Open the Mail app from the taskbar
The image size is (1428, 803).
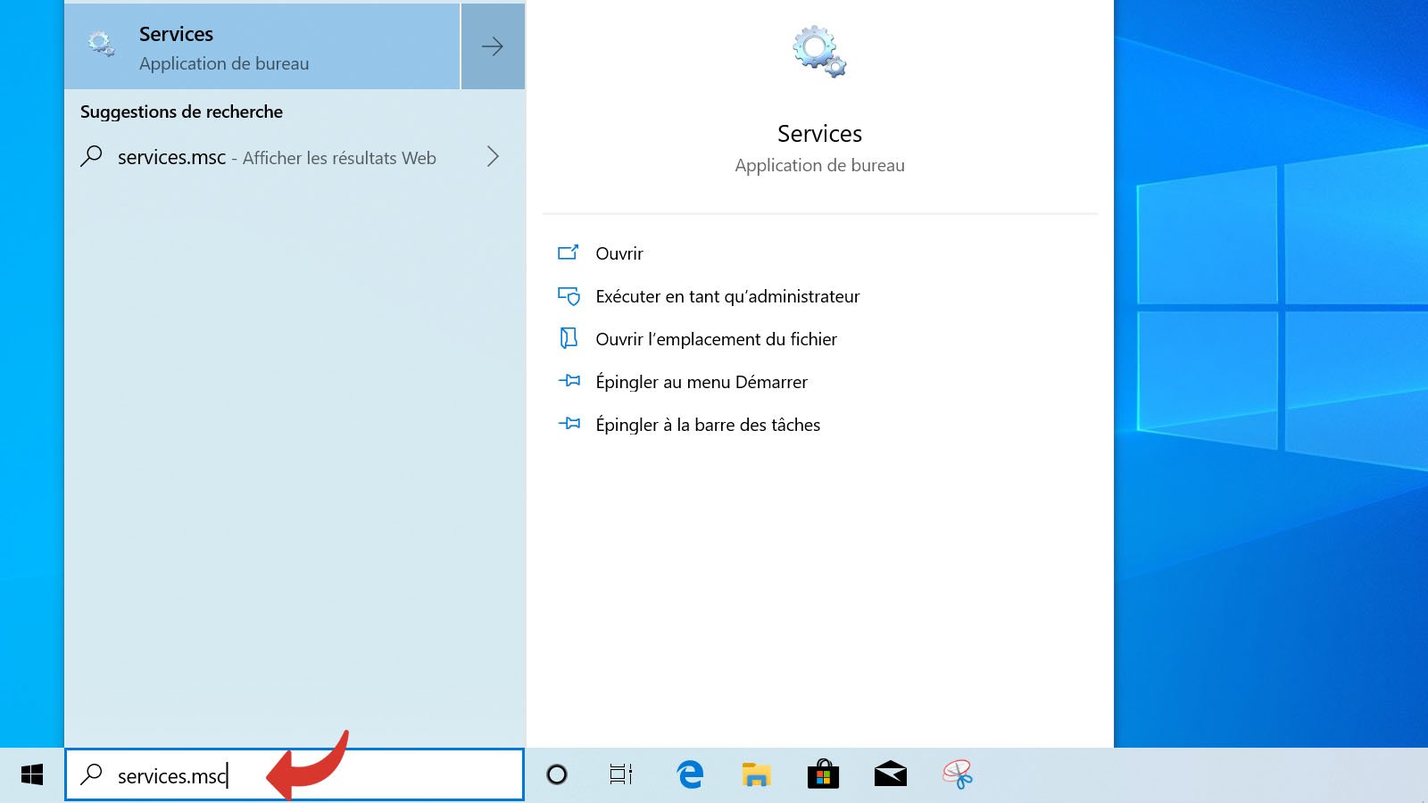point(890,774)
